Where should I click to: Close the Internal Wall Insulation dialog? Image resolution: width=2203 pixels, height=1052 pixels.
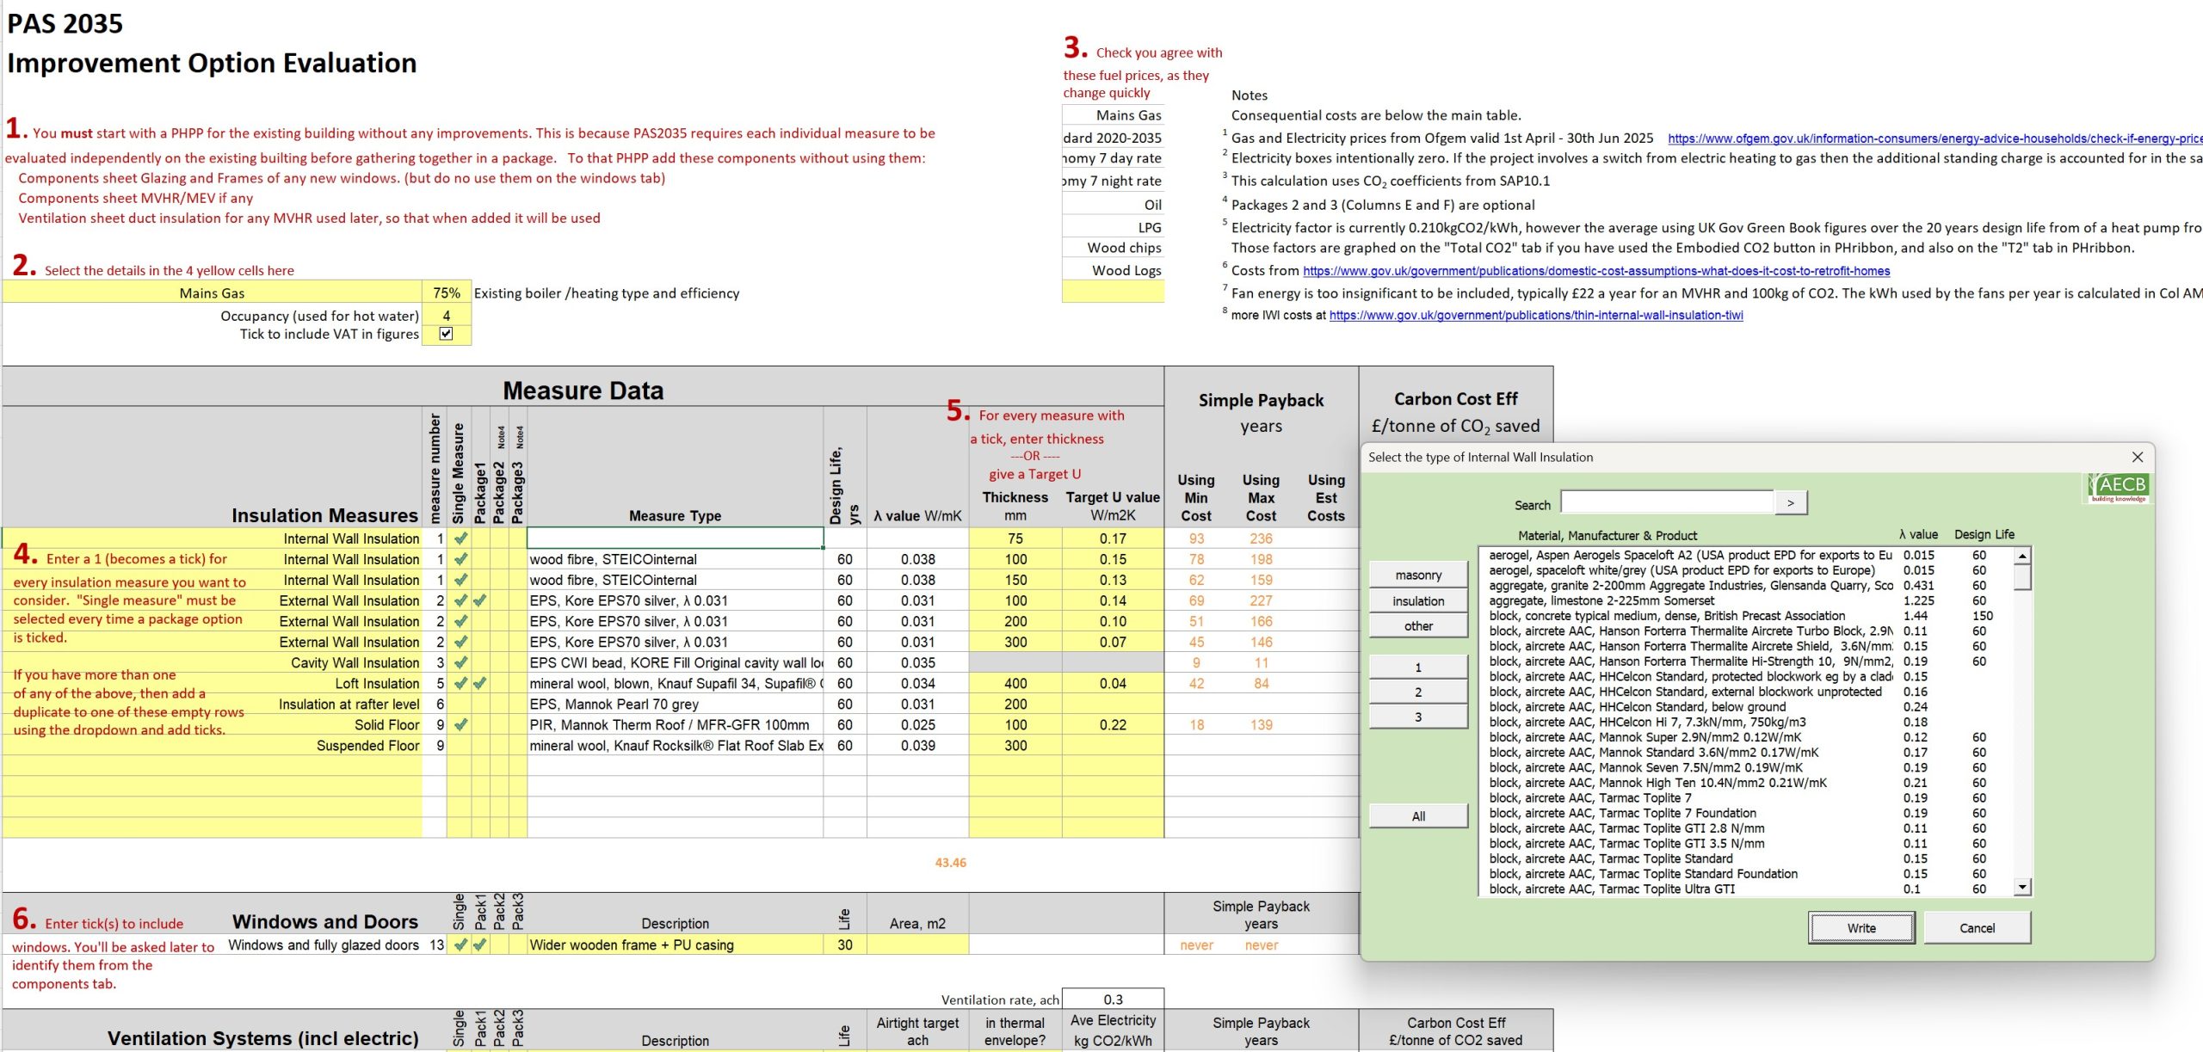pos(2138,457)
